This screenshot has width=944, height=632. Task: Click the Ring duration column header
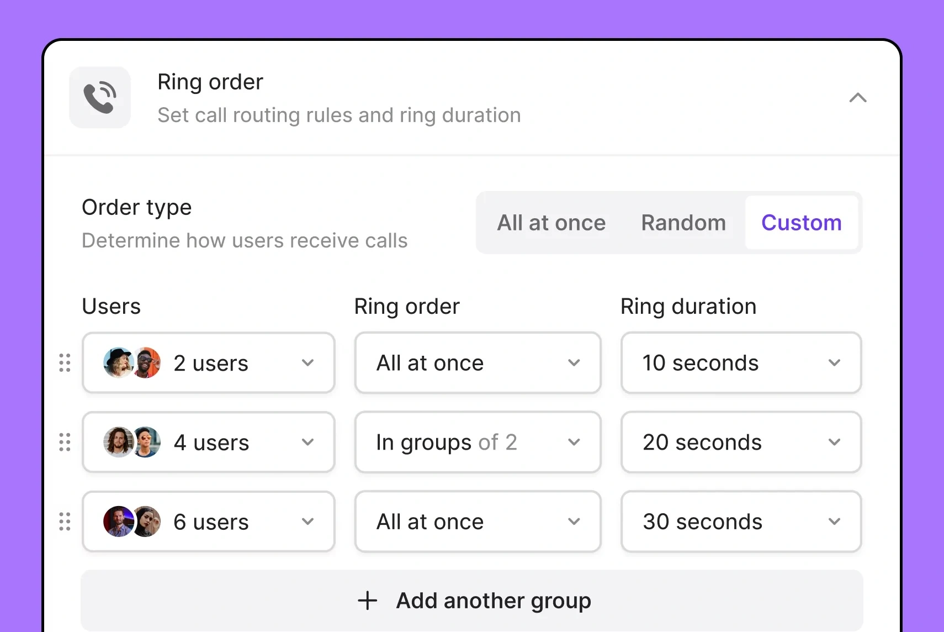coord(688,307)
